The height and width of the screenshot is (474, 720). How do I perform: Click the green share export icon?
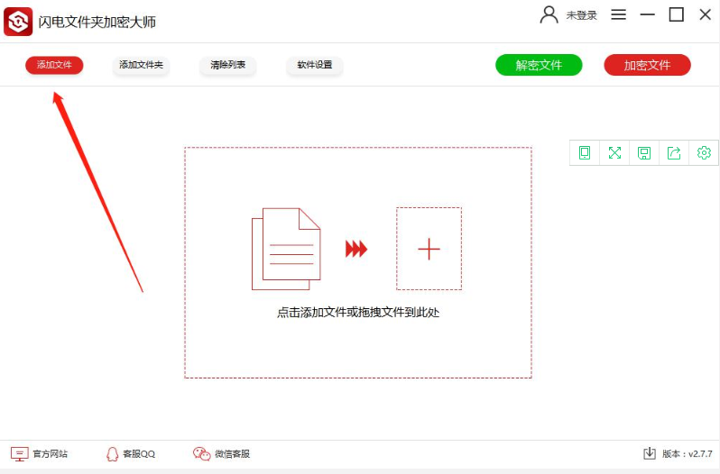[x=674, y=152]
